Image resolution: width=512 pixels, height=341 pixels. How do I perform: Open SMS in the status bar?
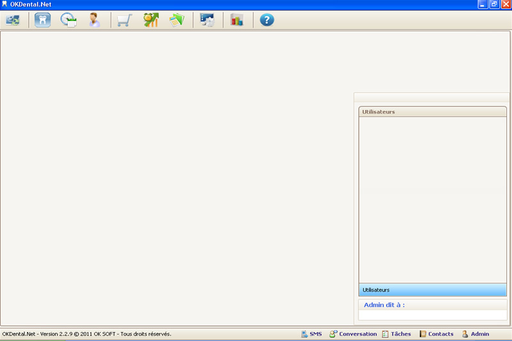click(312, 334)
